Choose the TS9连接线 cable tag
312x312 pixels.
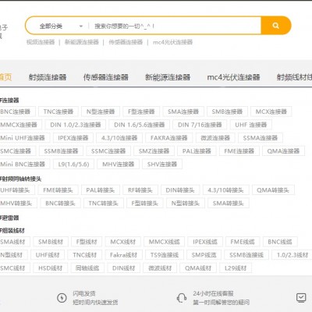[165, 255]
